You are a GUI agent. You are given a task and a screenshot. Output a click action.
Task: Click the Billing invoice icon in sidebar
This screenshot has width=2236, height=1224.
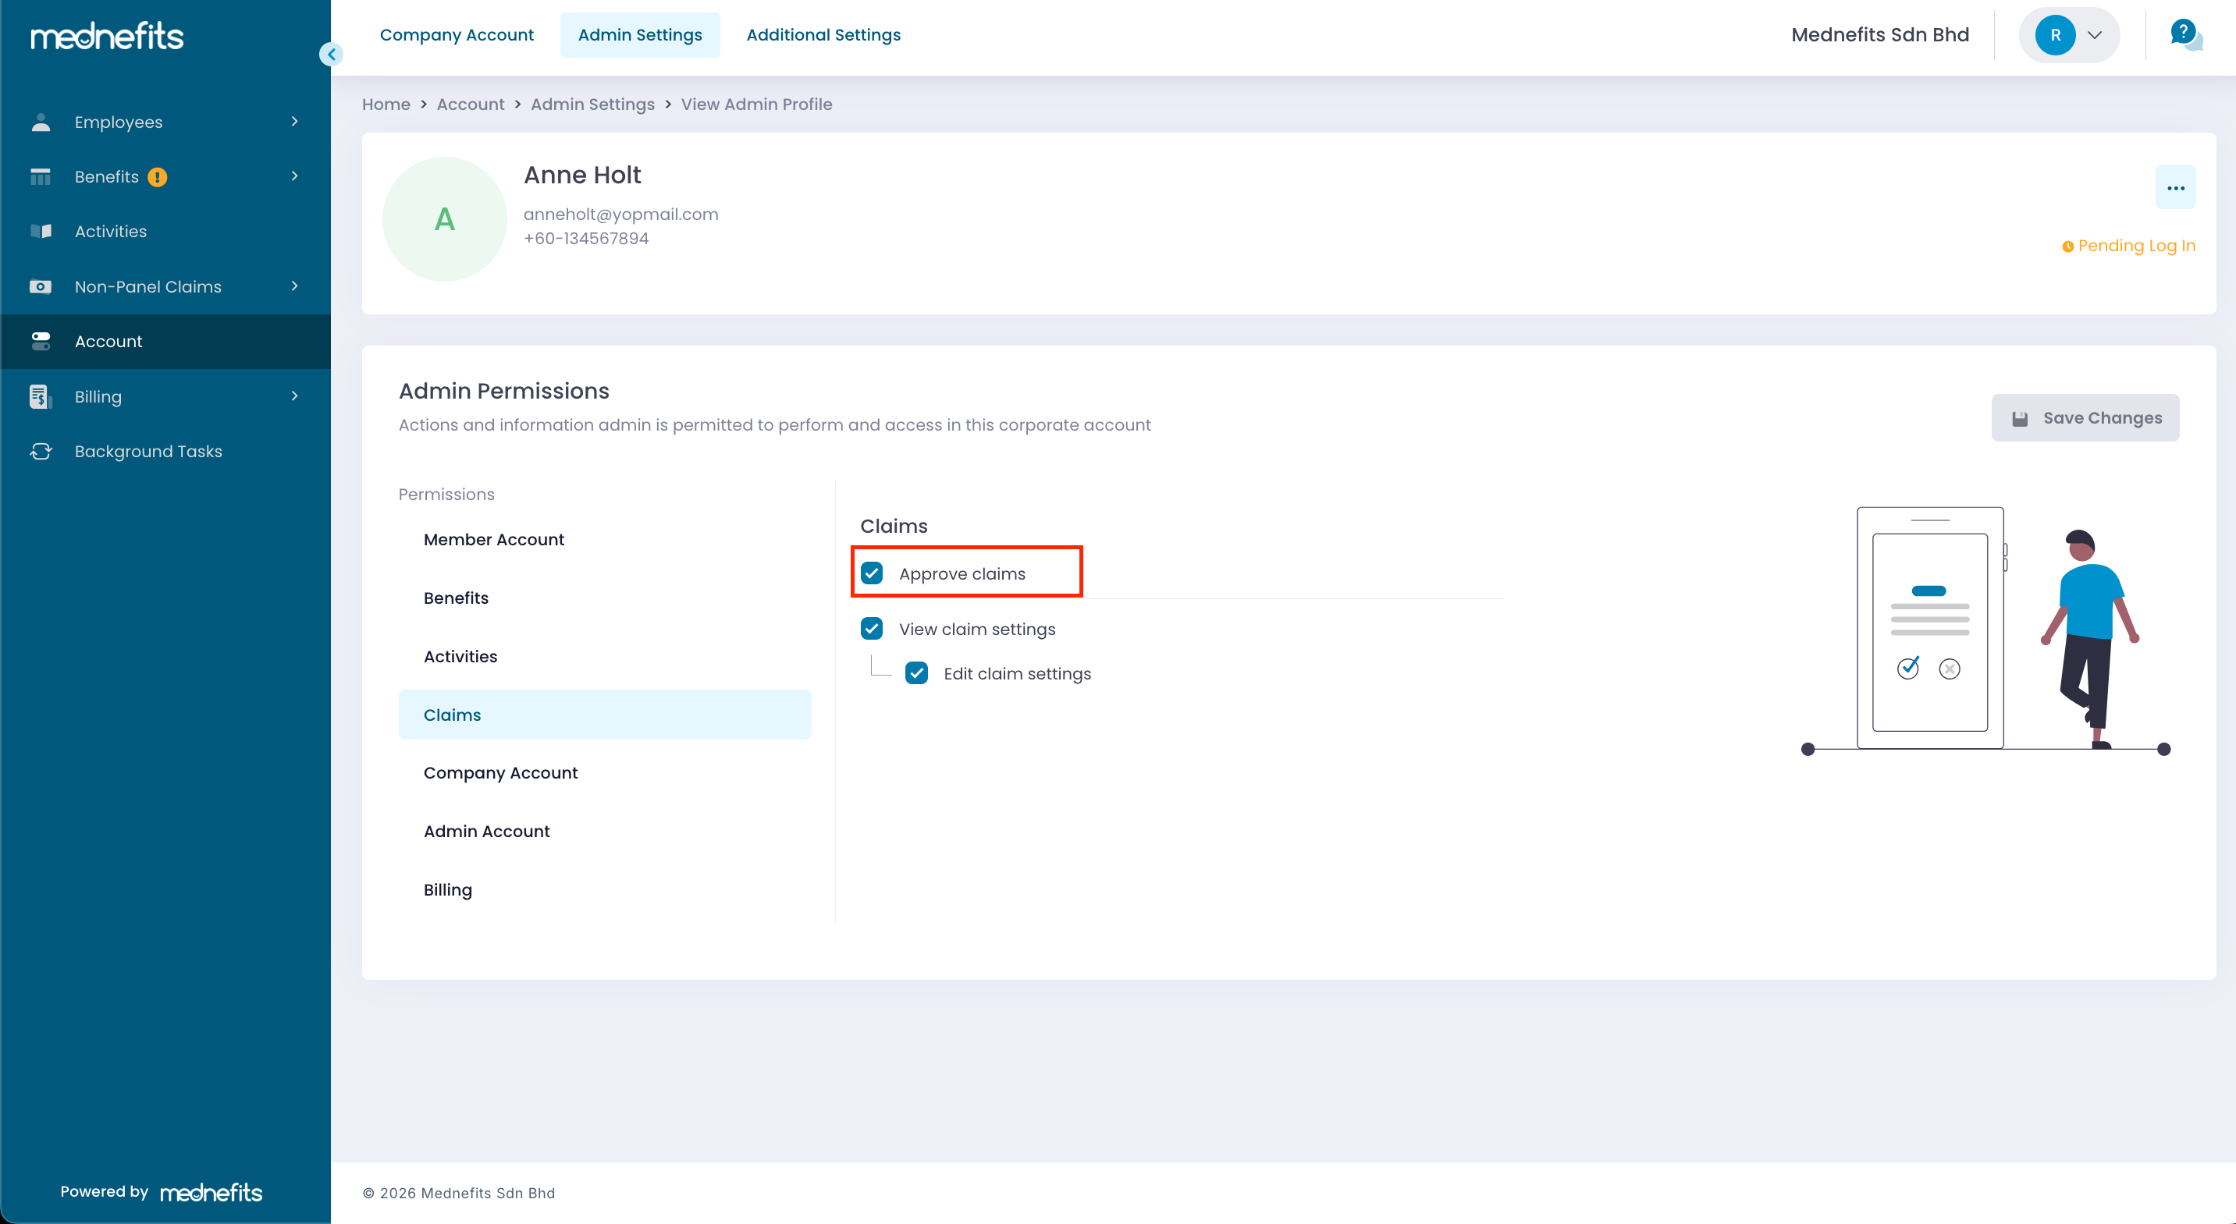(40, 396)
